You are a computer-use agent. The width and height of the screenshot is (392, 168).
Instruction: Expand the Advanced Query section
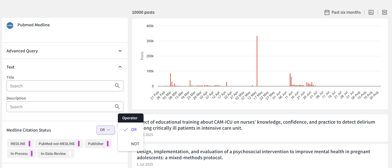coord(120,51)
